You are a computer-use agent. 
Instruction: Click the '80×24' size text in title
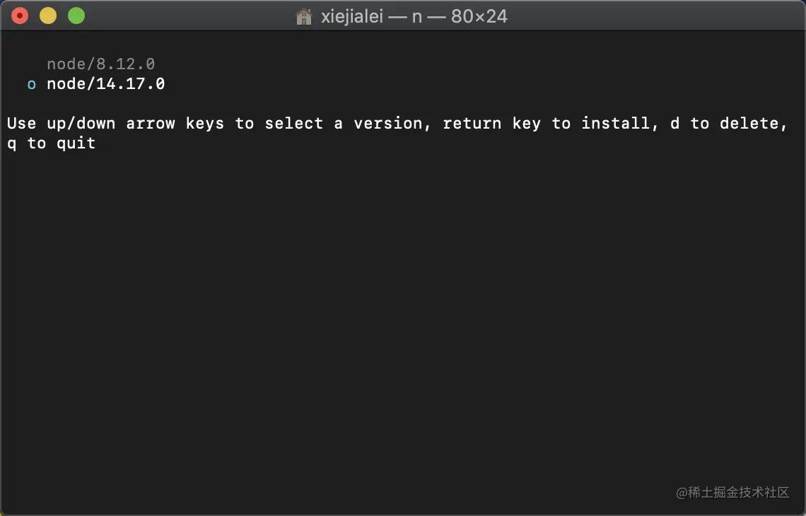click(x=479, y=16)
